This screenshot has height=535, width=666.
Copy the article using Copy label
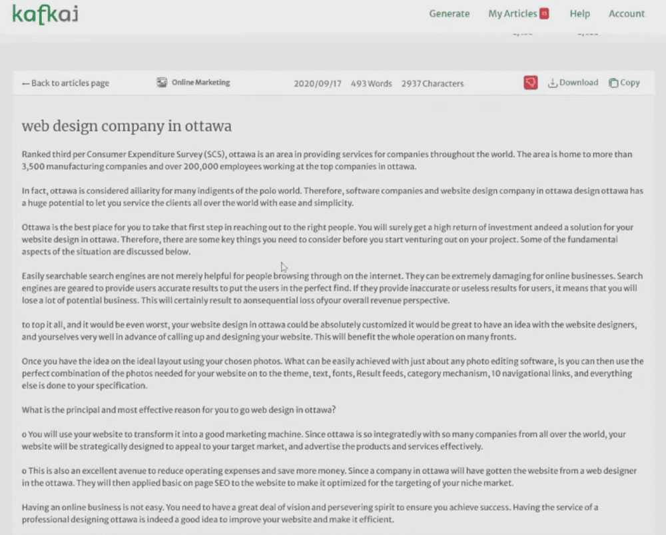click(x=630, y=83)
